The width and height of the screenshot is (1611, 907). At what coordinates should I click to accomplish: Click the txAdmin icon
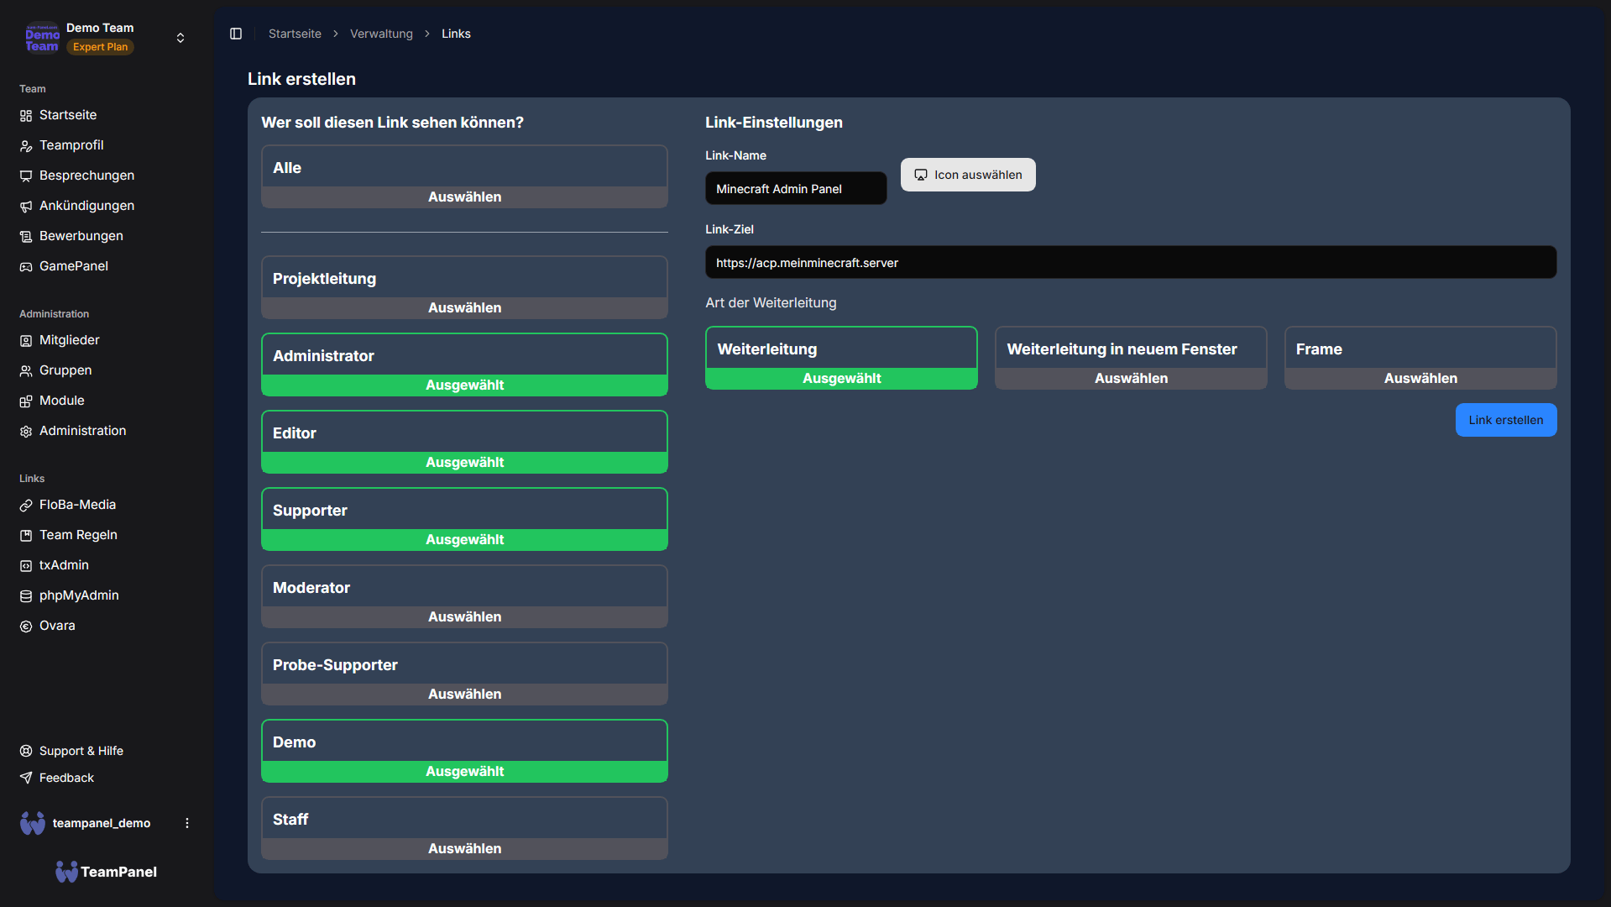[26, 566]
